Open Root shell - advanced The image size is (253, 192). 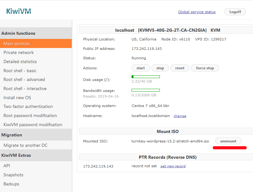tap(24, 79)
